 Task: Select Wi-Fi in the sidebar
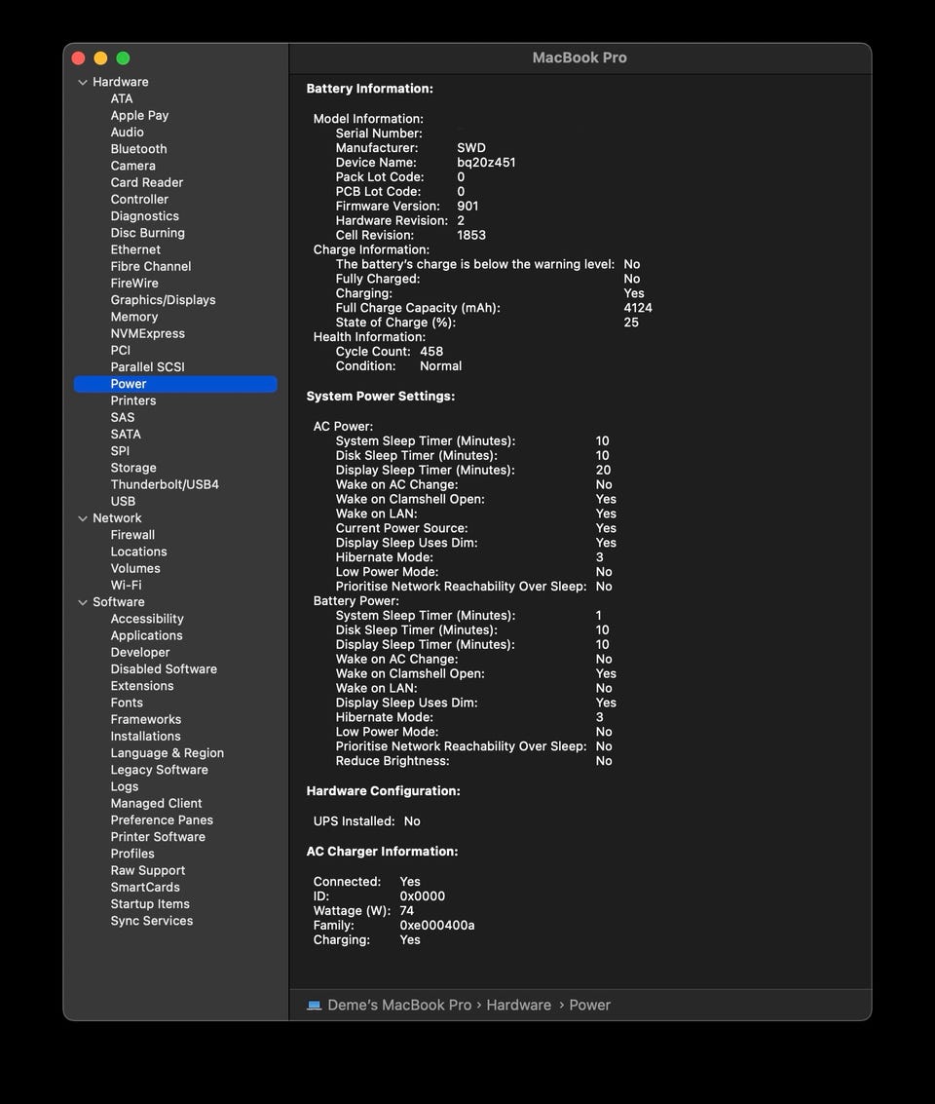point(126,585)
